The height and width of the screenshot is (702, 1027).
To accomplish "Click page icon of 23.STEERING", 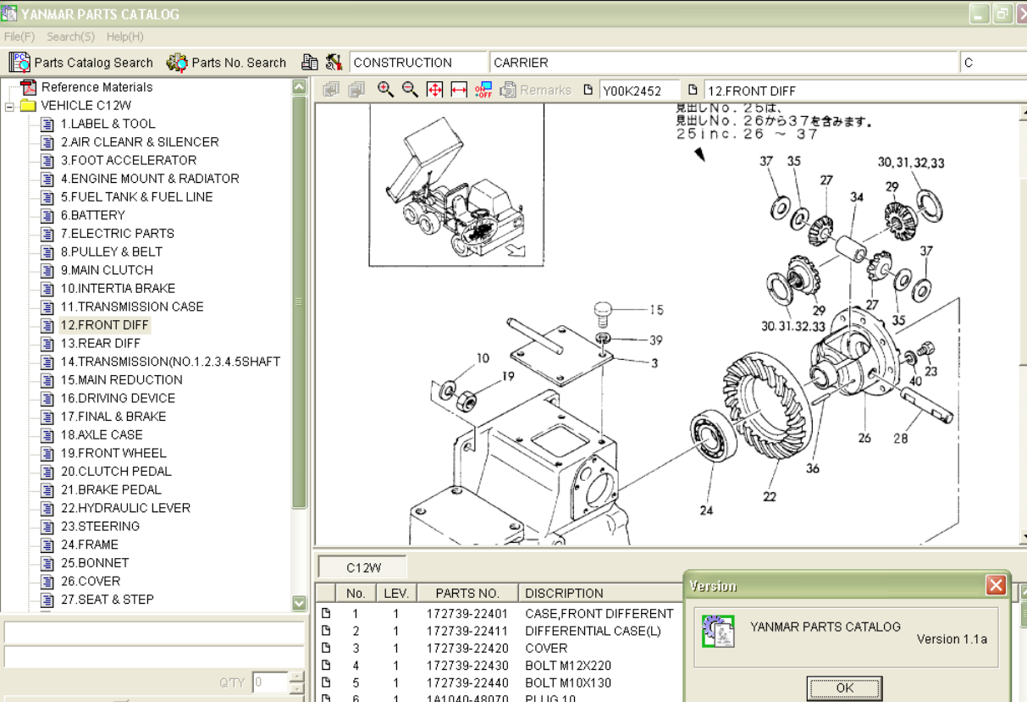I will click(x=47, y=527).
